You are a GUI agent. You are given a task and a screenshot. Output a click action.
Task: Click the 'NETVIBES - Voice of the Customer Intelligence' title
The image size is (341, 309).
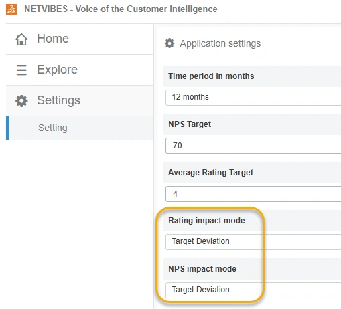(x=121, y=9)
